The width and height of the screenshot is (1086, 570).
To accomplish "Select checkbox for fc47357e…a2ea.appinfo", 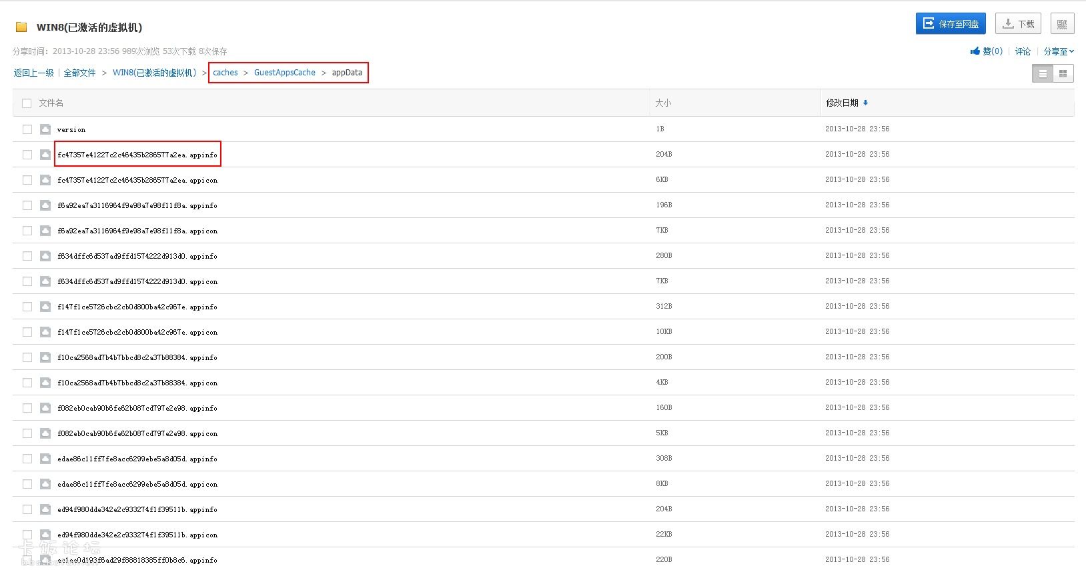I will (27, 155).
